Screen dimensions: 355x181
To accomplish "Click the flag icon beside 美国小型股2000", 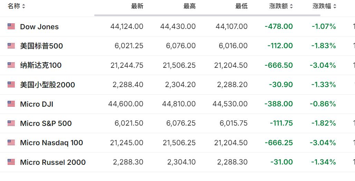I will 11,85.
